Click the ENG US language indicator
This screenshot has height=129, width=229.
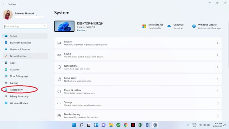click(194, 125)
